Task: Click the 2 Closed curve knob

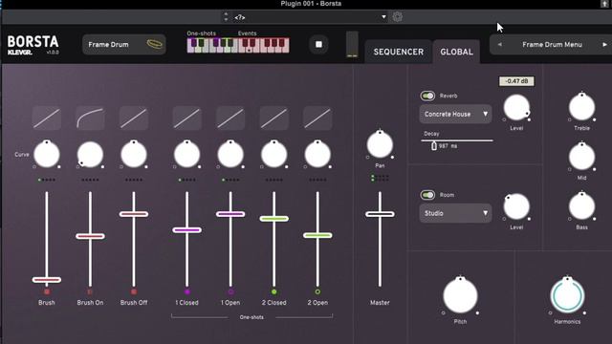Action: pyautogui.click(x=274, y=155)
